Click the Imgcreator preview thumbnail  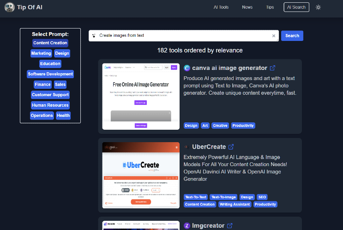pyautogui.click(x=141, y=225)
